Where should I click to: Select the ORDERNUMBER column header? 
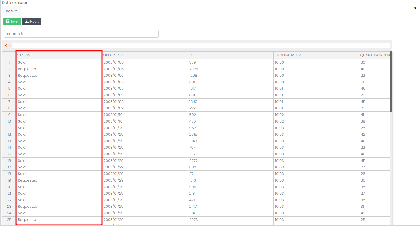pos(316,55)
